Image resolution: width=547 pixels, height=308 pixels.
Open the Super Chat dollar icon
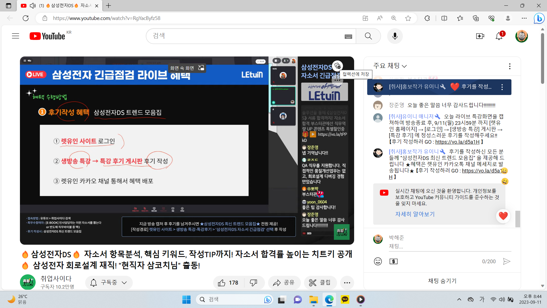(x=393, y=261)
